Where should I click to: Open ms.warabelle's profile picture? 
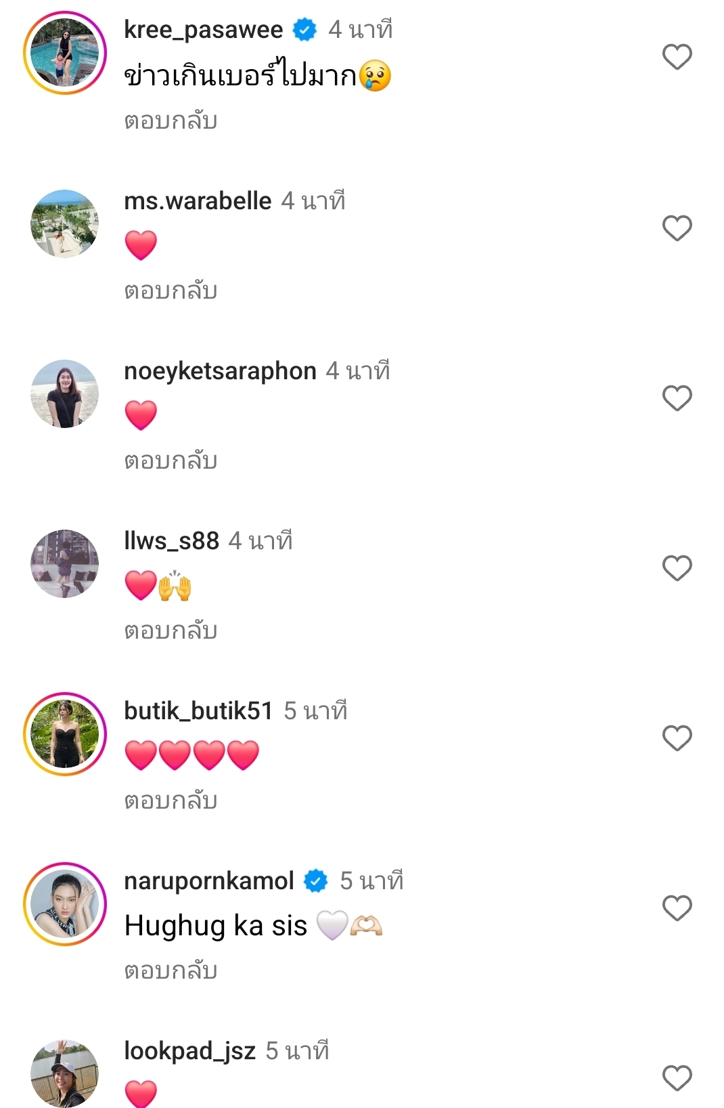pos(65,223)
